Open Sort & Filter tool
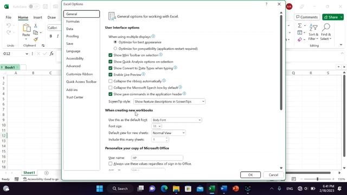 [313, 32]
